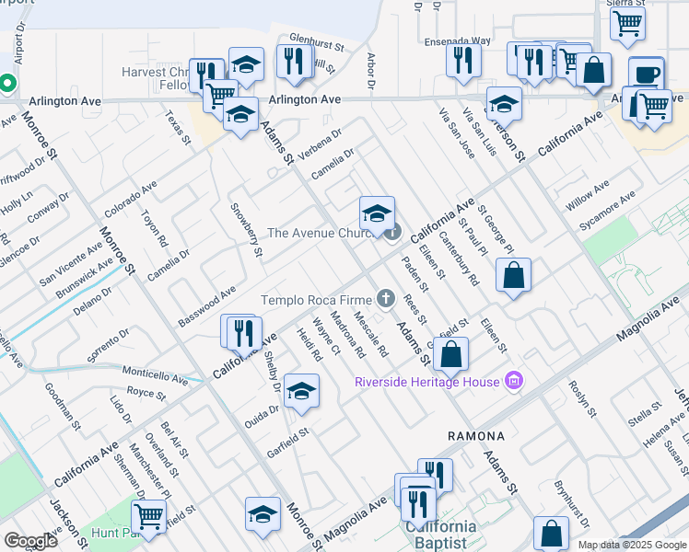Viewport: 689px width, 552px height.
Task: Click the school marker at The Avenue Church
Action: click(x=377, y=214)
